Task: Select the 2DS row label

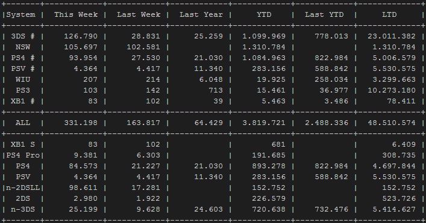Action: [23, 198]
